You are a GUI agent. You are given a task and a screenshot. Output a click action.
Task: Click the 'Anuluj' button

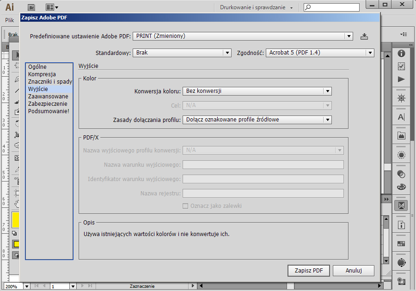coord(354,271)
